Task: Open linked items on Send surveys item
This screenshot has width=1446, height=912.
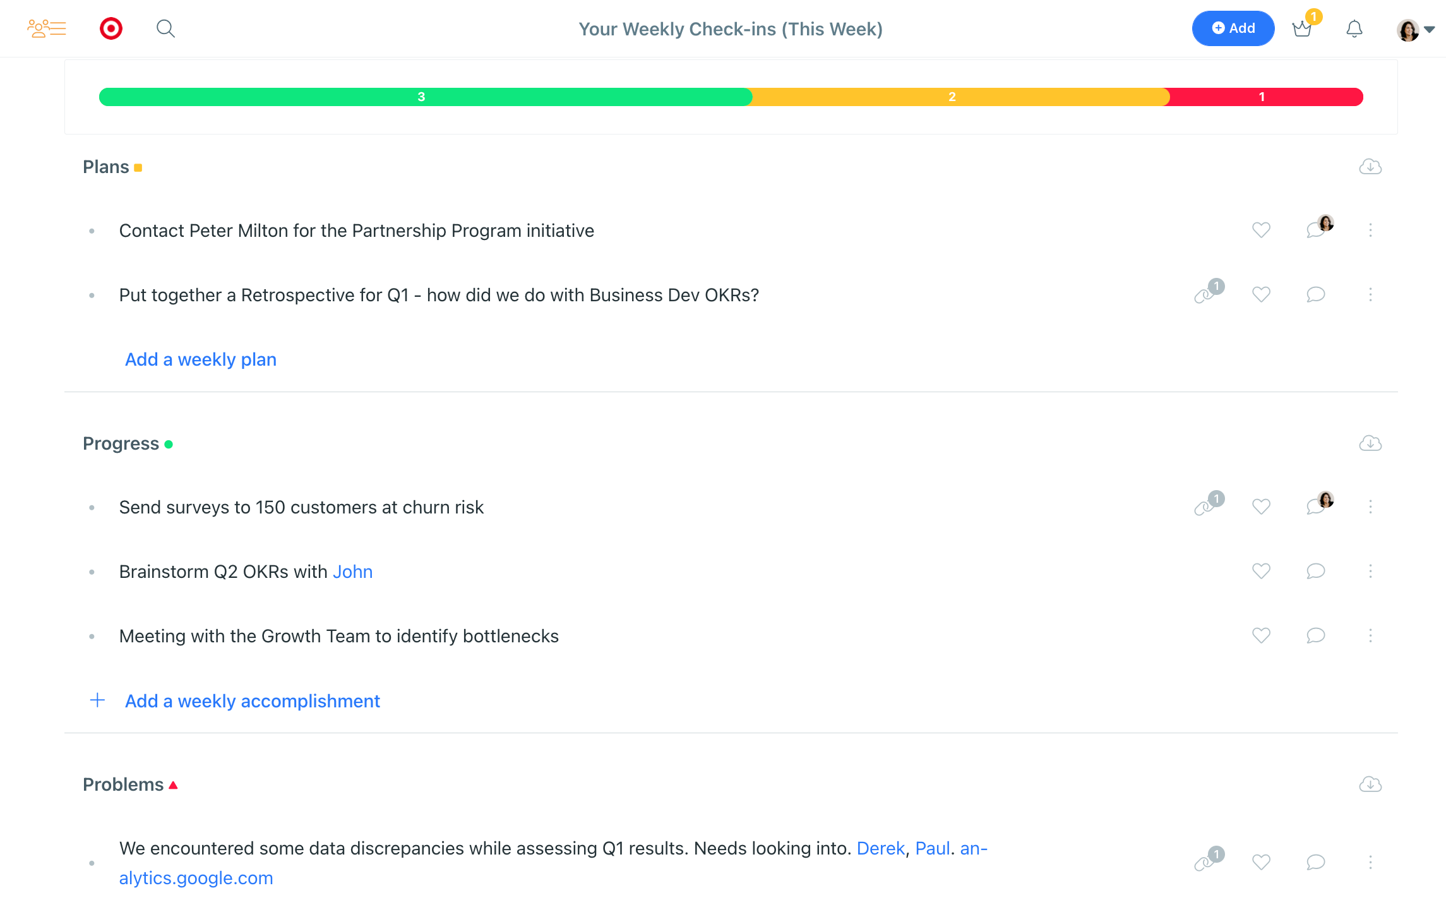Action: (1207, 507)
